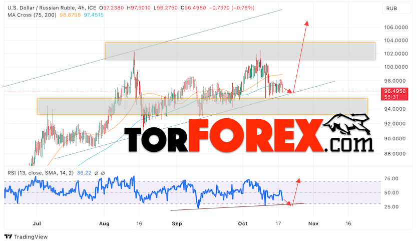Screen dimensions: 417x244
Task: Click the TradingView logo link
Action: click(26, 236)
